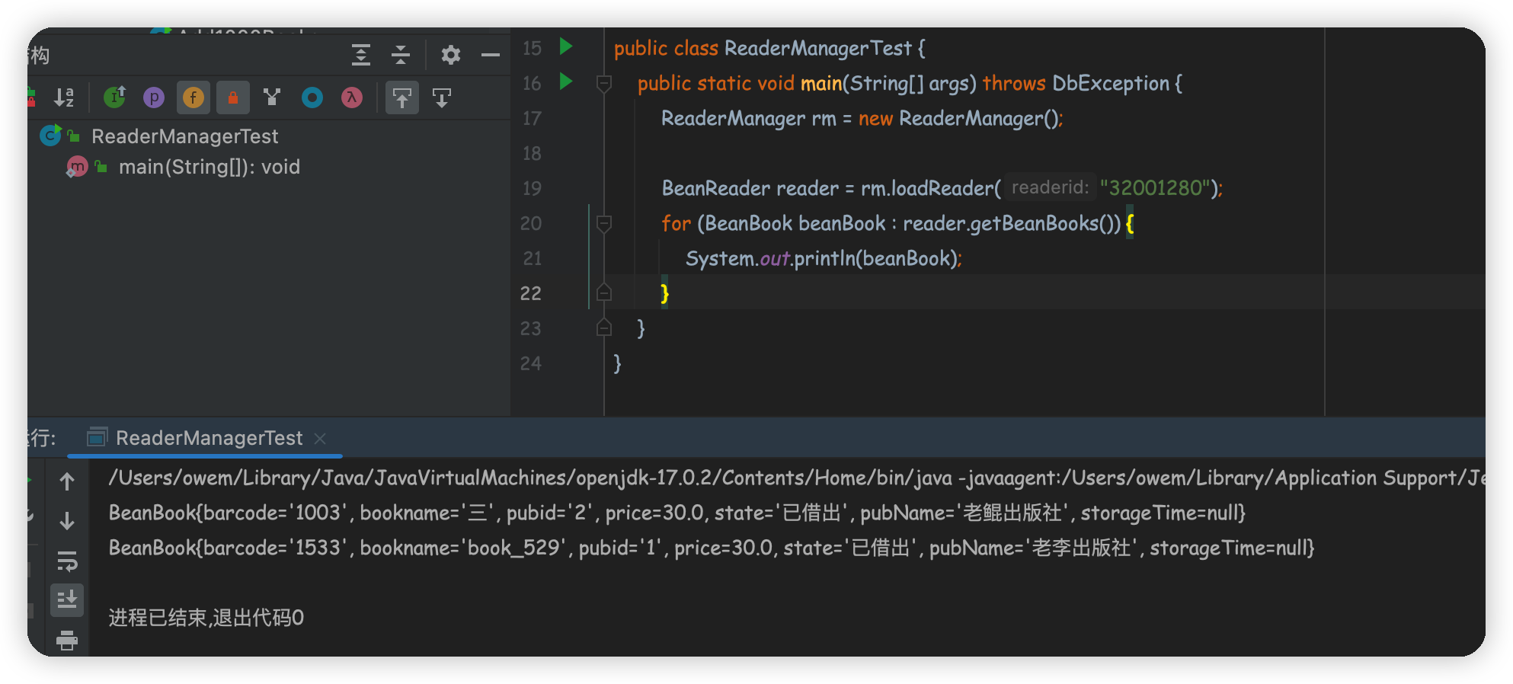Viewport: 1513px width, 684px height.
Task: Click console line with barcode='1003'
Action: tap(677, 513)
